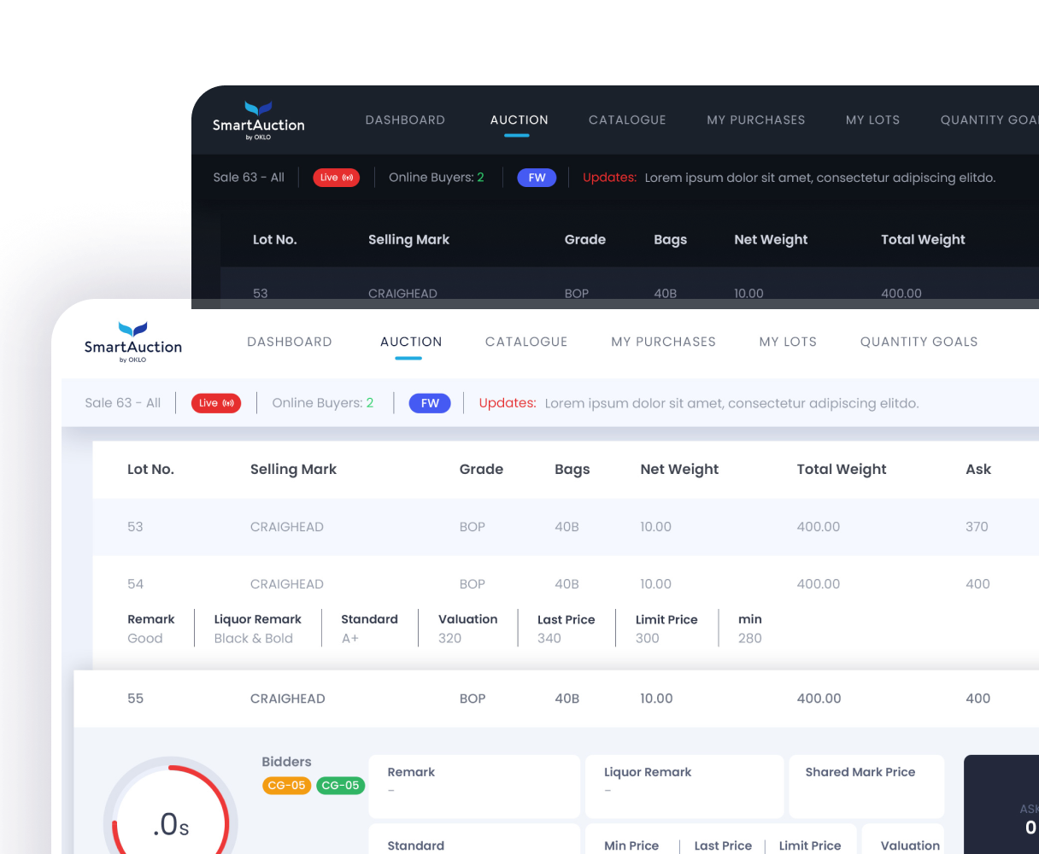The image size is (1039, 854).
Task: Click the green CG-05 bidder tag
Action: pyautogui.click(x=340, y=786)
